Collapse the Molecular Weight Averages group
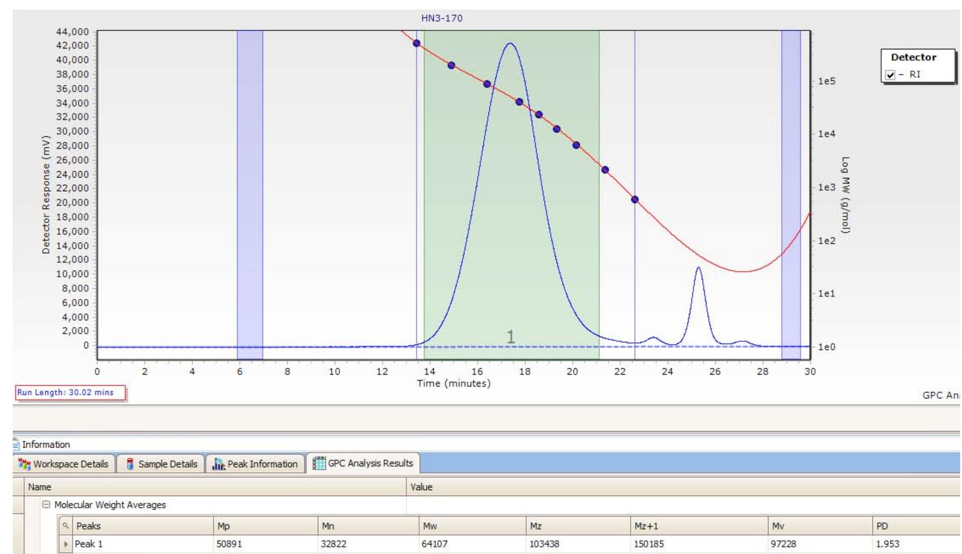The image size is (962, 554). click(46, 505)
